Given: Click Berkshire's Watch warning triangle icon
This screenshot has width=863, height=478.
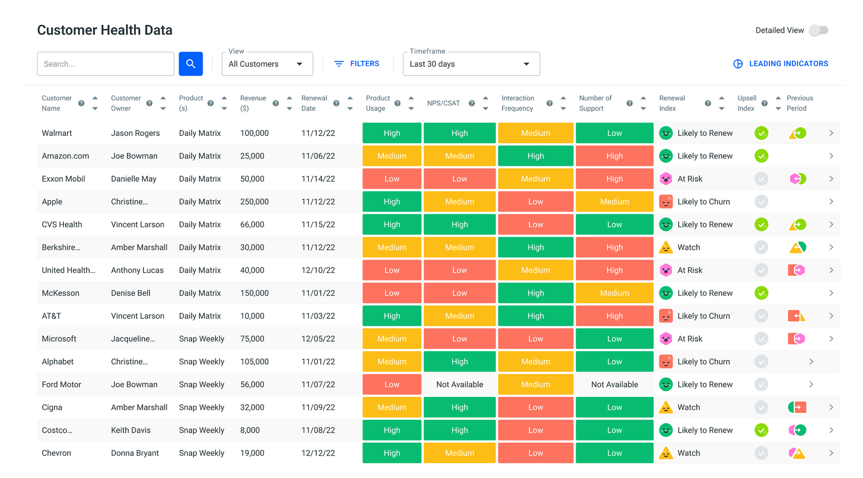Looking at the screenshot, I should coord(666,247).
